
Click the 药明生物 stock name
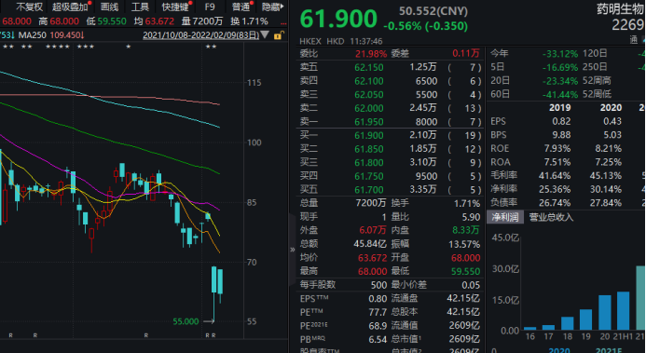620,9
